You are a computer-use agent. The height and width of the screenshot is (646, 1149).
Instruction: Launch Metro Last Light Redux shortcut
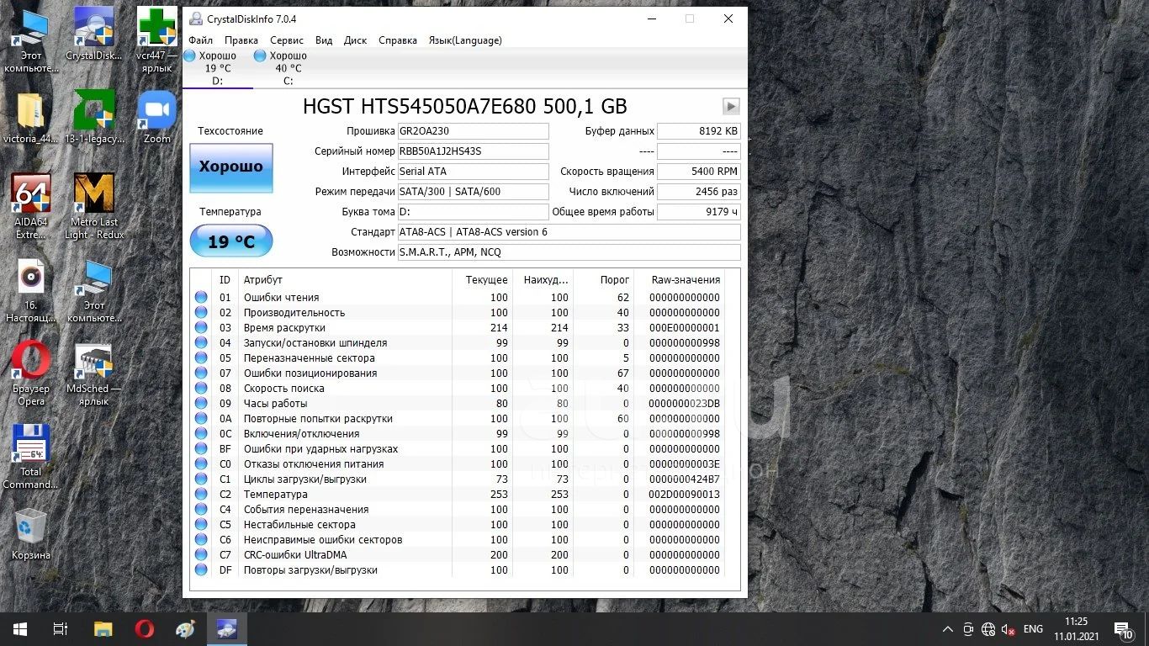(94, 206)
